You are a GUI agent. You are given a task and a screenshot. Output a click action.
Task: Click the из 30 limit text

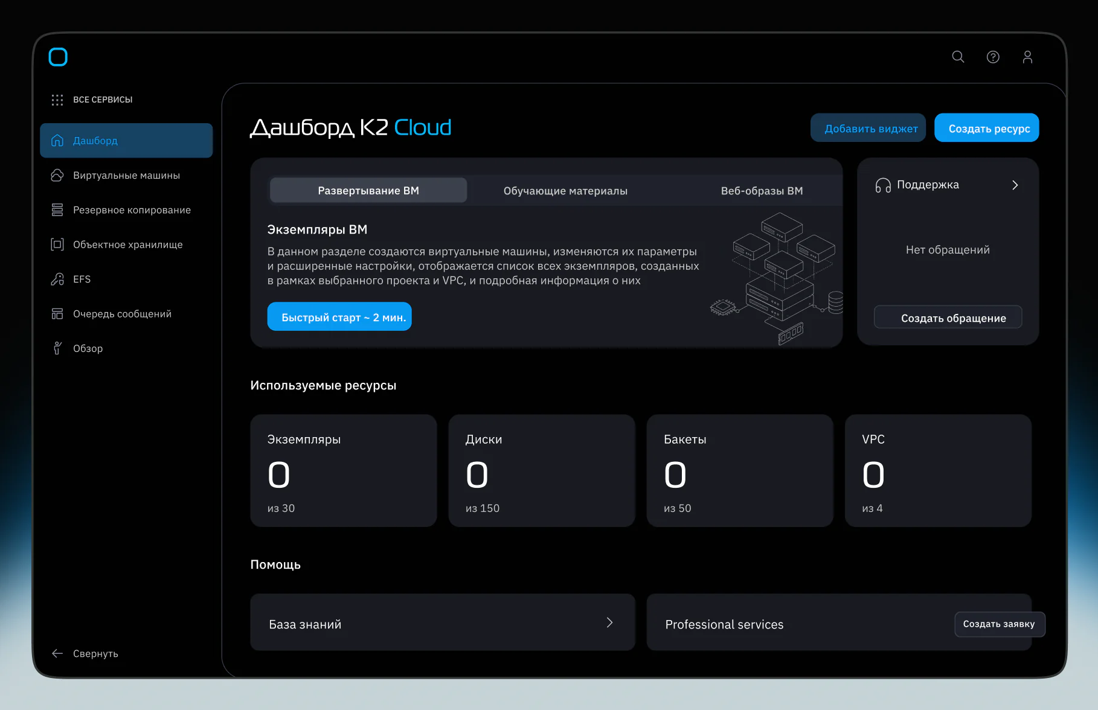click(281, 508)
